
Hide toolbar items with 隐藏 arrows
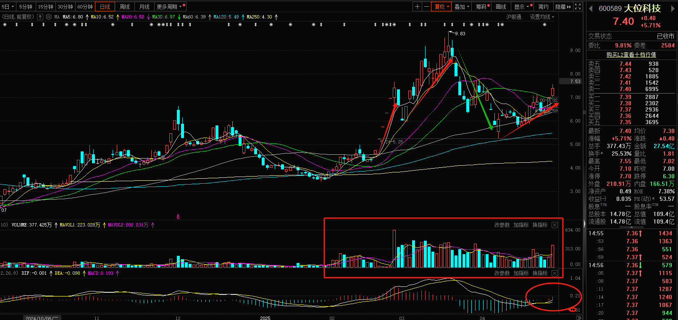563,7
